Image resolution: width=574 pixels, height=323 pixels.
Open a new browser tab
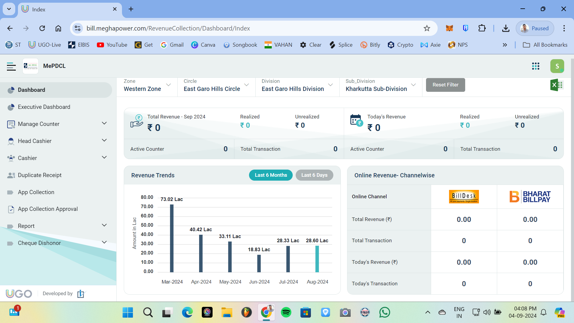click(x=131, y=9)
